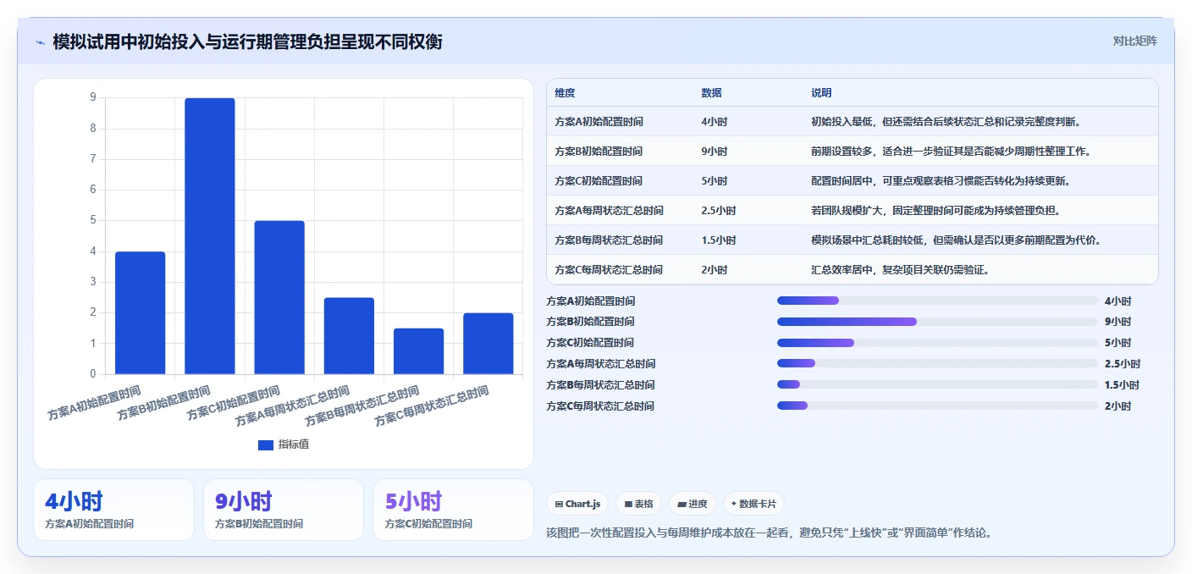Click the 4小时 value in the table

[715, 122]
